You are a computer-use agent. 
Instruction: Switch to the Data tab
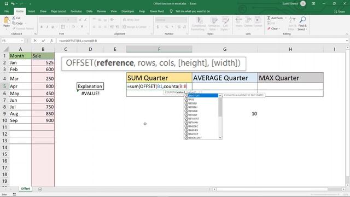tap(89, 11)
